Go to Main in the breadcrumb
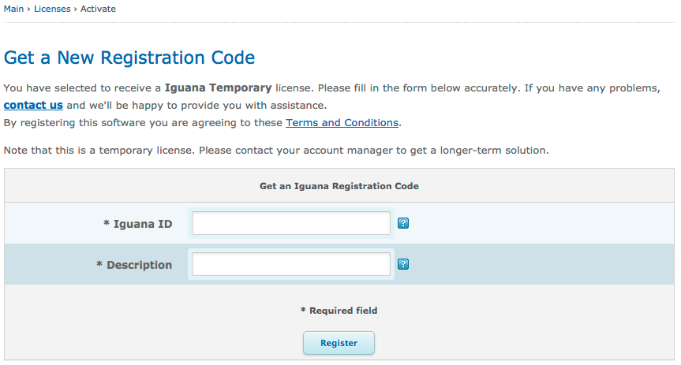Screen dimensions: 681x365 click(13, 9)
